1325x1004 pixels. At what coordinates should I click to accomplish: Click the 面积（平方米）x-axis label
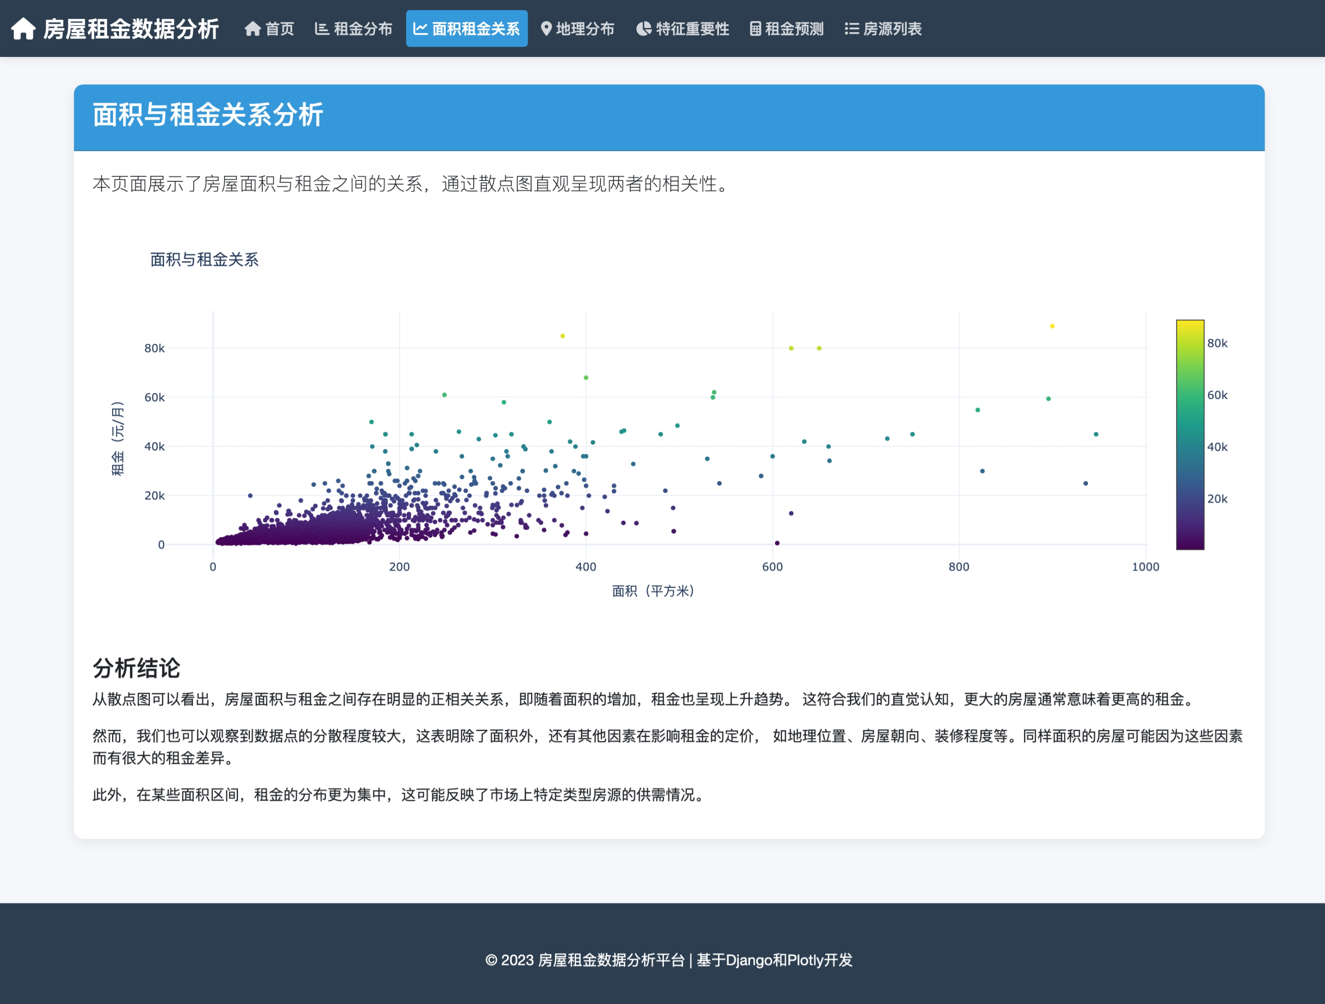[653, 591]
